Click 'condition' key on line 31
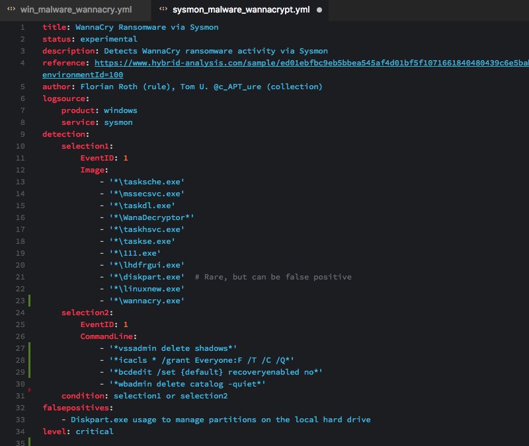This screenshot has height=446, width=529. 83,396
